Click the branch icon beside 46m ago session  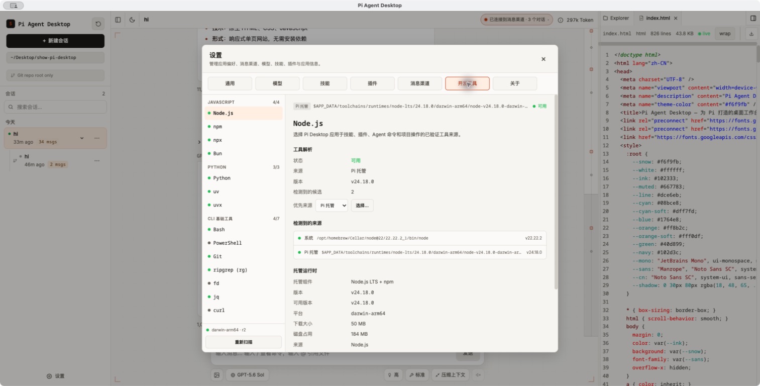[15, 161]
